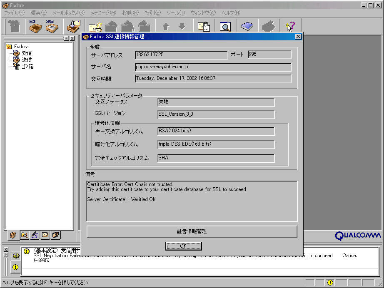The image size is (384, 288).
Task: Close the Eudora SSL dialog
Action: coord(298,37)
